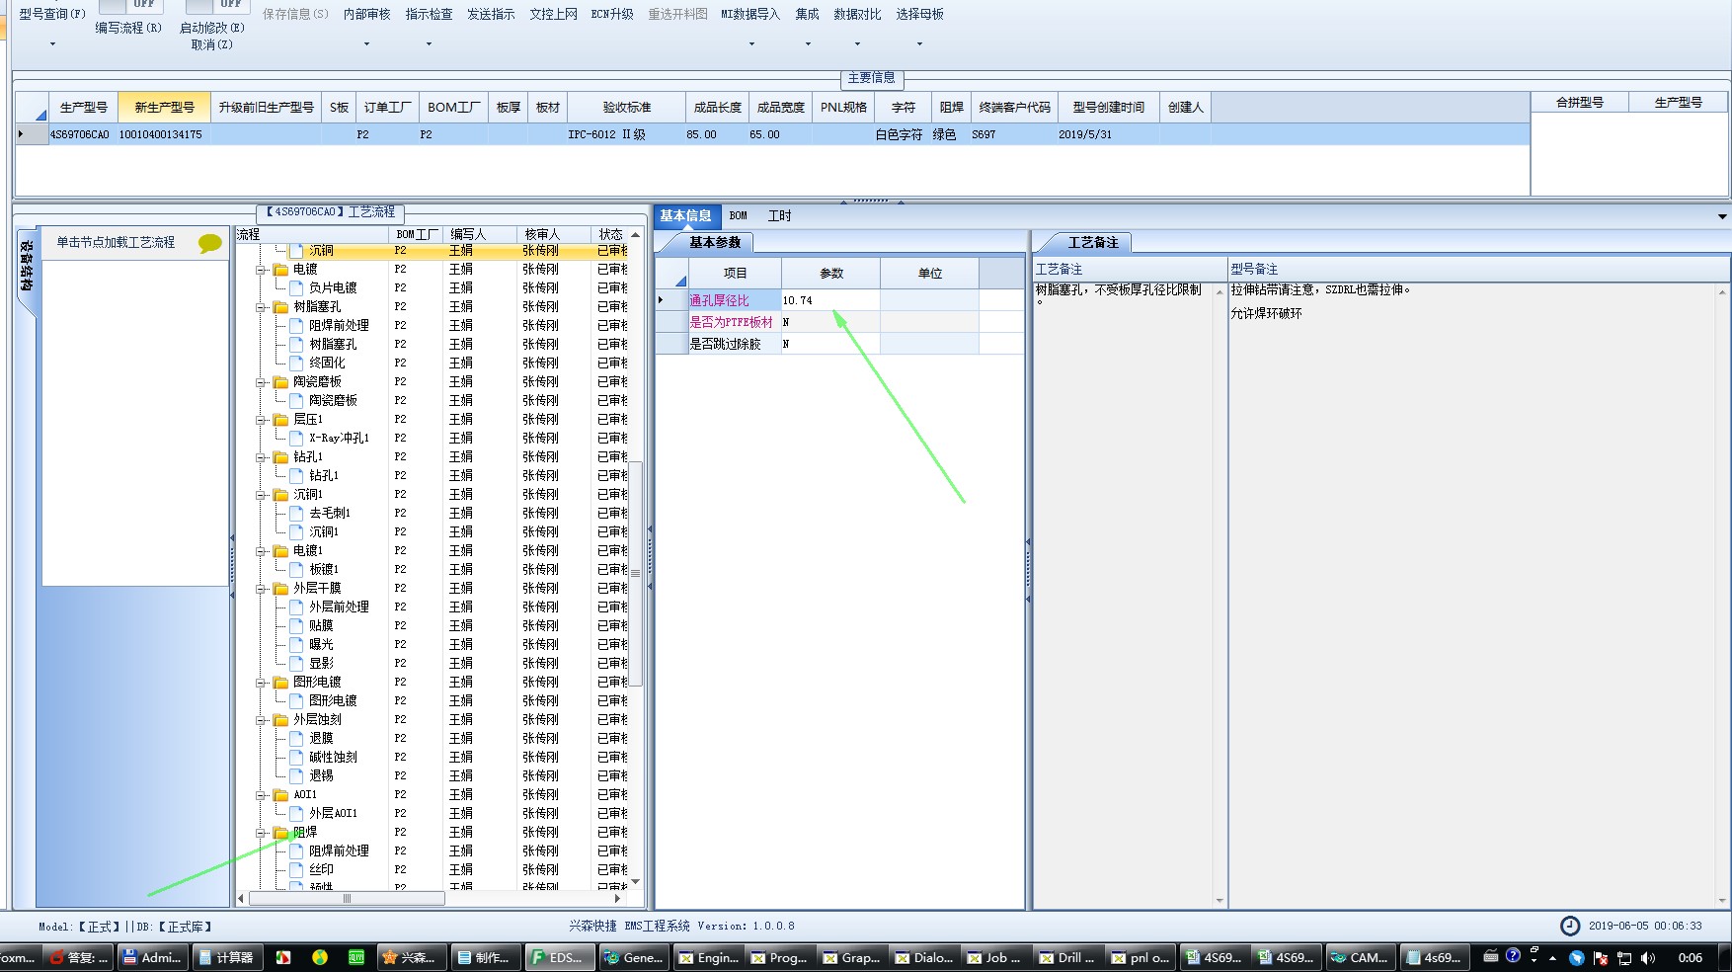Image resolution: width=1732 pixels, height=972 pixels.
Task: Click the tab panel dropdown arrow at right
Action: point(1721,216)
